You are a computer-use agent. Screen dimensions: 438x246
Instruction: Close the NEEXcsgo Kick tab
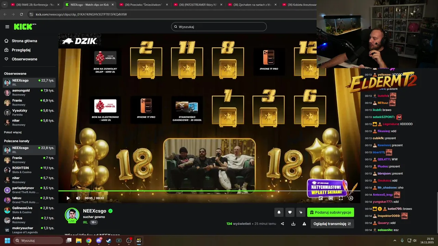click(113, 5)
